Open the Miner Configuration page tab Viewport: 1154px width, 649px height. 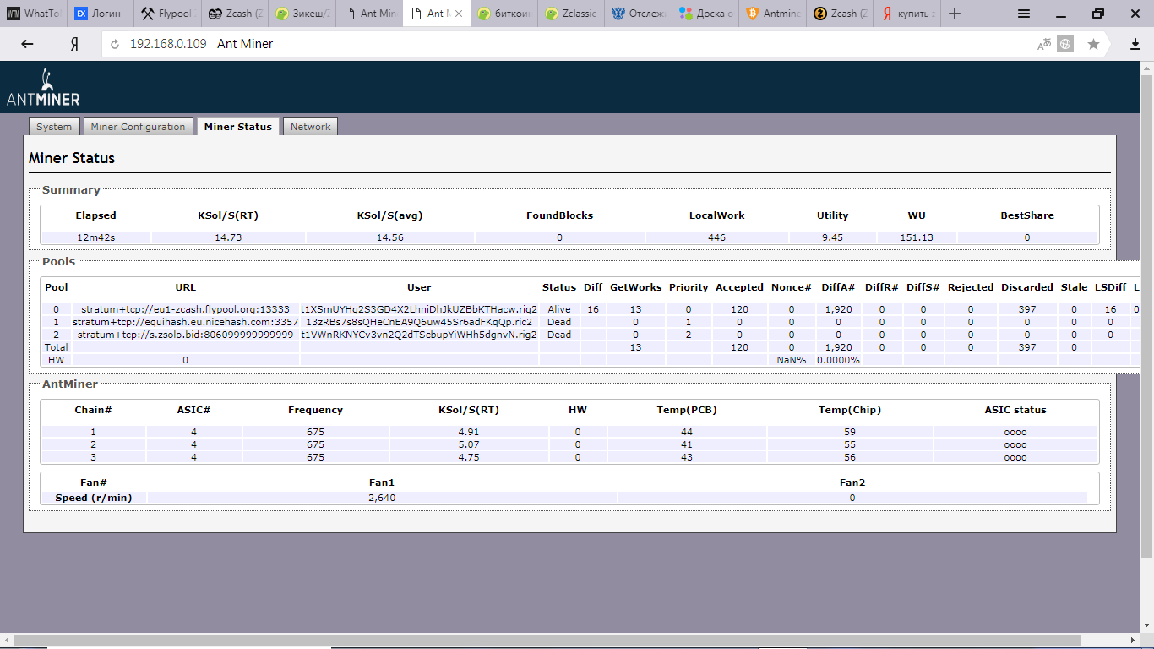coord(138,127)
